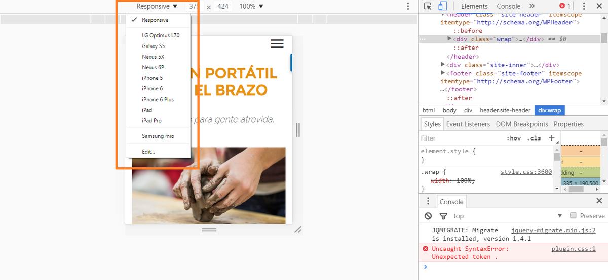Open DevTools three-dot customize menu
Viewport: 608px width, 280px height.
click(598, 6)
